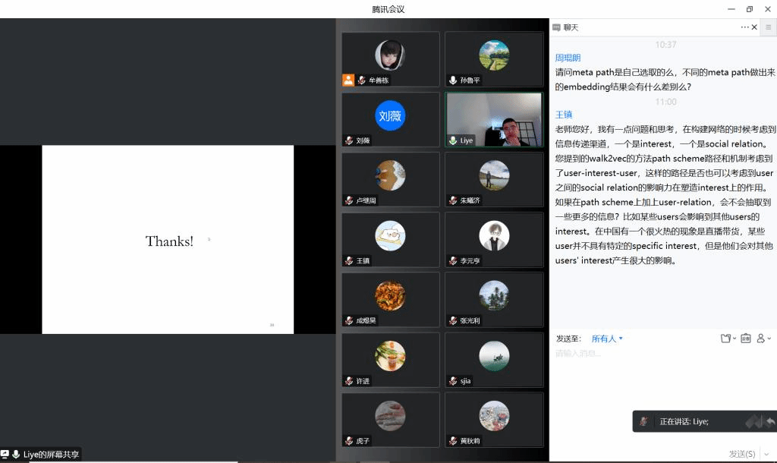Click the screen share icon at bottom-left label
Viewport: 777px width, 463px height.
coord(5,454)
